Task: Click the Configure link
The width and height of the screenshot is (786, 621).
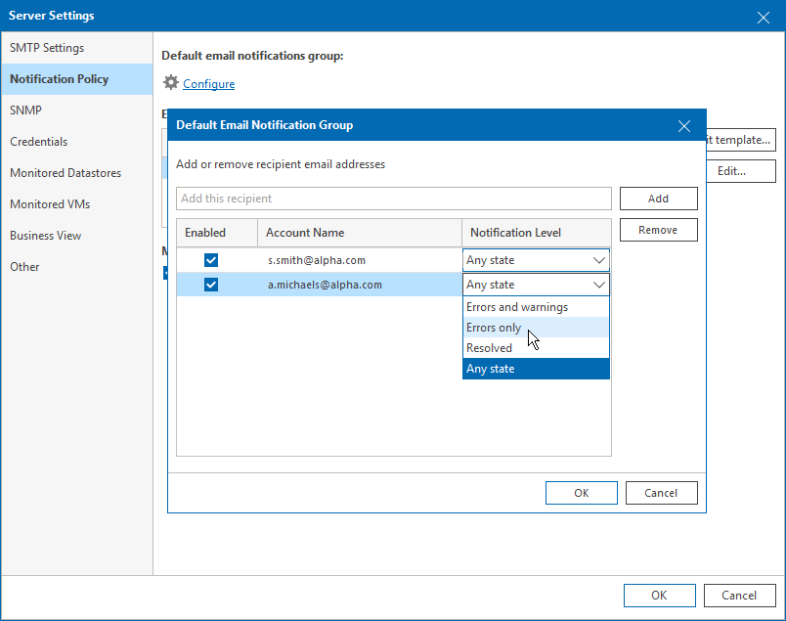Action: pyautogui.click(x=209, y=84)
